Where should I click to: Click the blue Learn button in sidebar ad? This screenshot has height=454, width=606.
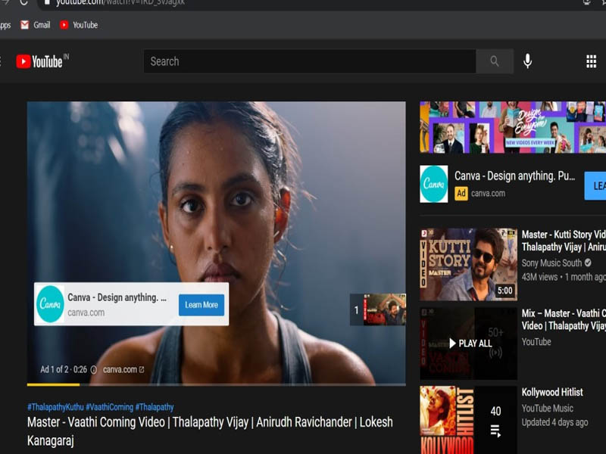click(595, 185)
